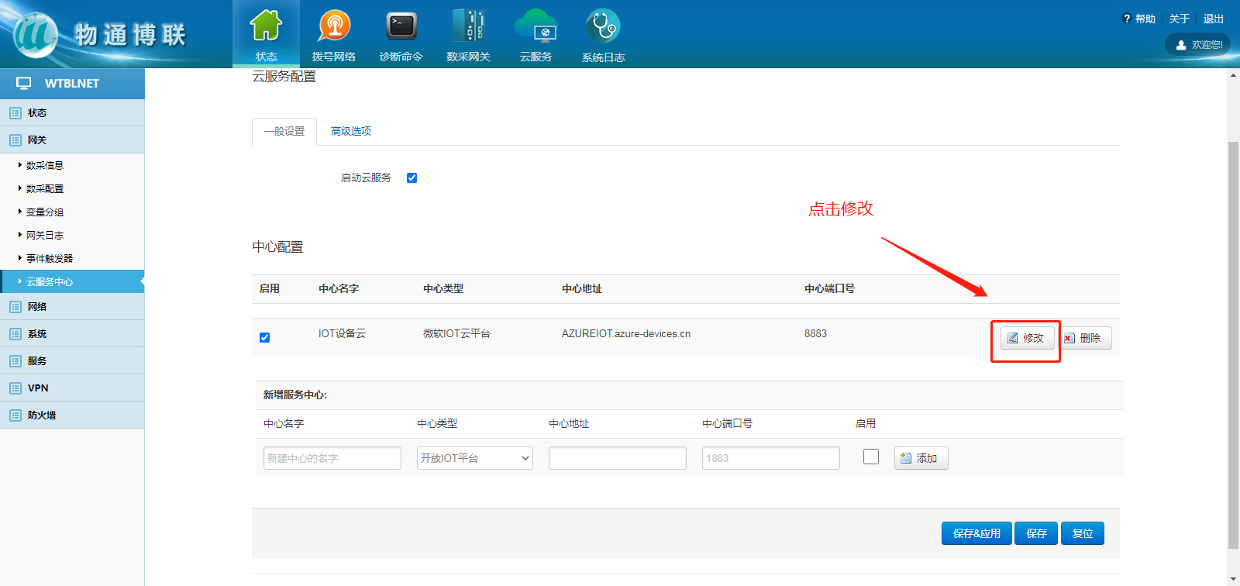Image resolution: width=1240 pixels, height=586 pixels.
Task: Click the list icon beside sidebar 网络
Action: coord(15,307)
